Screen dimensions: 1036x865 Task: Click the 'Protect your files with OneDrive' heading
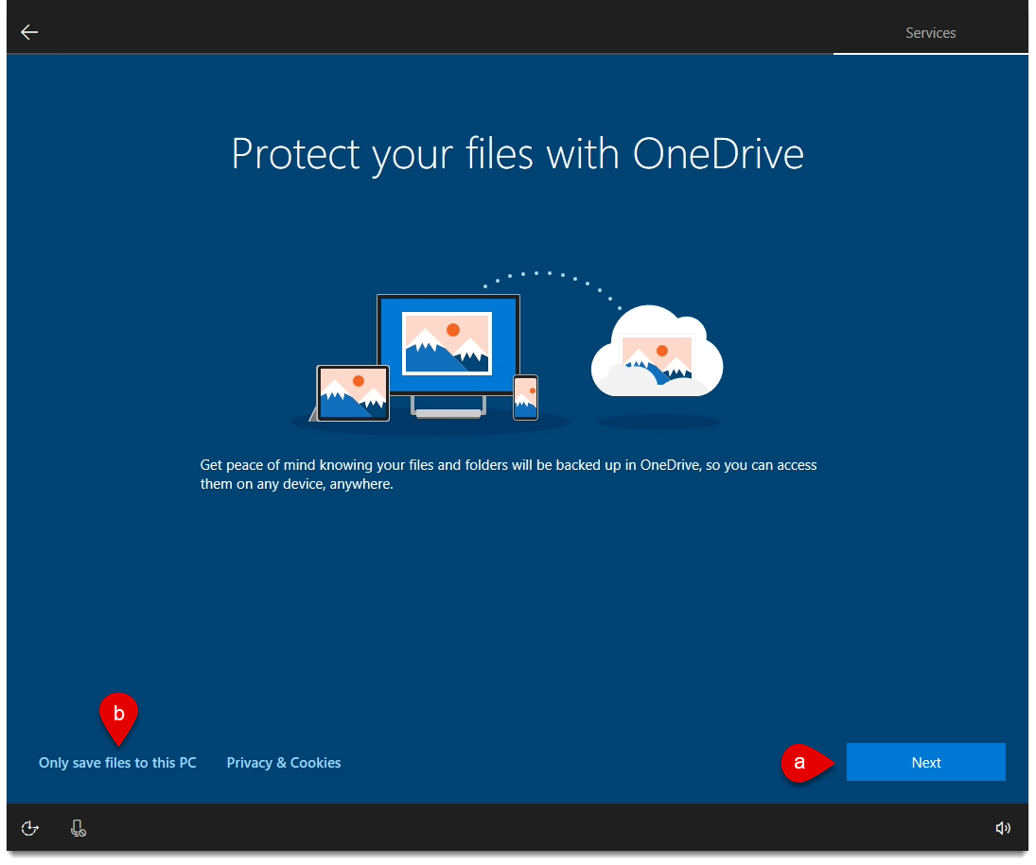[518, 154]
